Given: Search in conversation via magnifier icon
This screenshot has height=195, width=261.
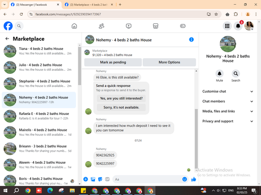Looking at the screenshot, I should 236,74.
